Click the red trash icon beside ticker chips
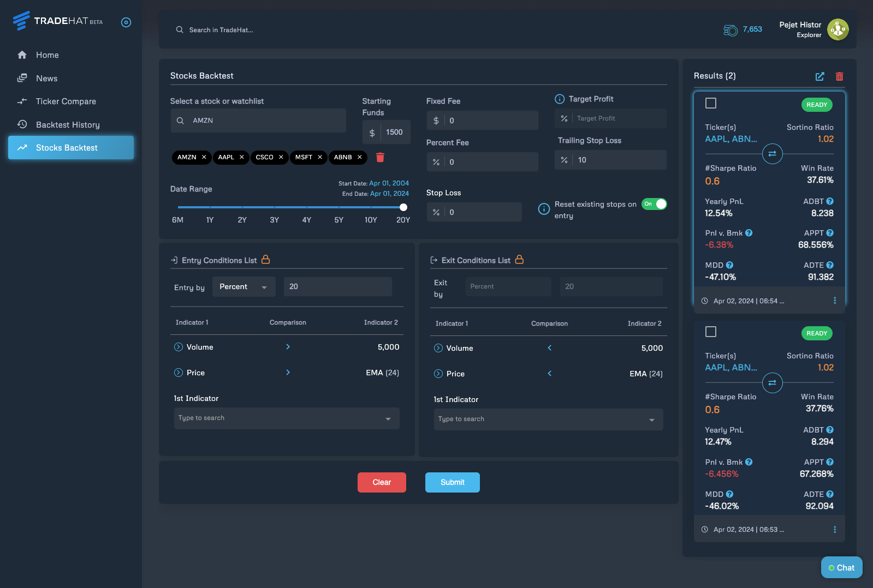Screen dimensions: 873x588 [380, 157]
